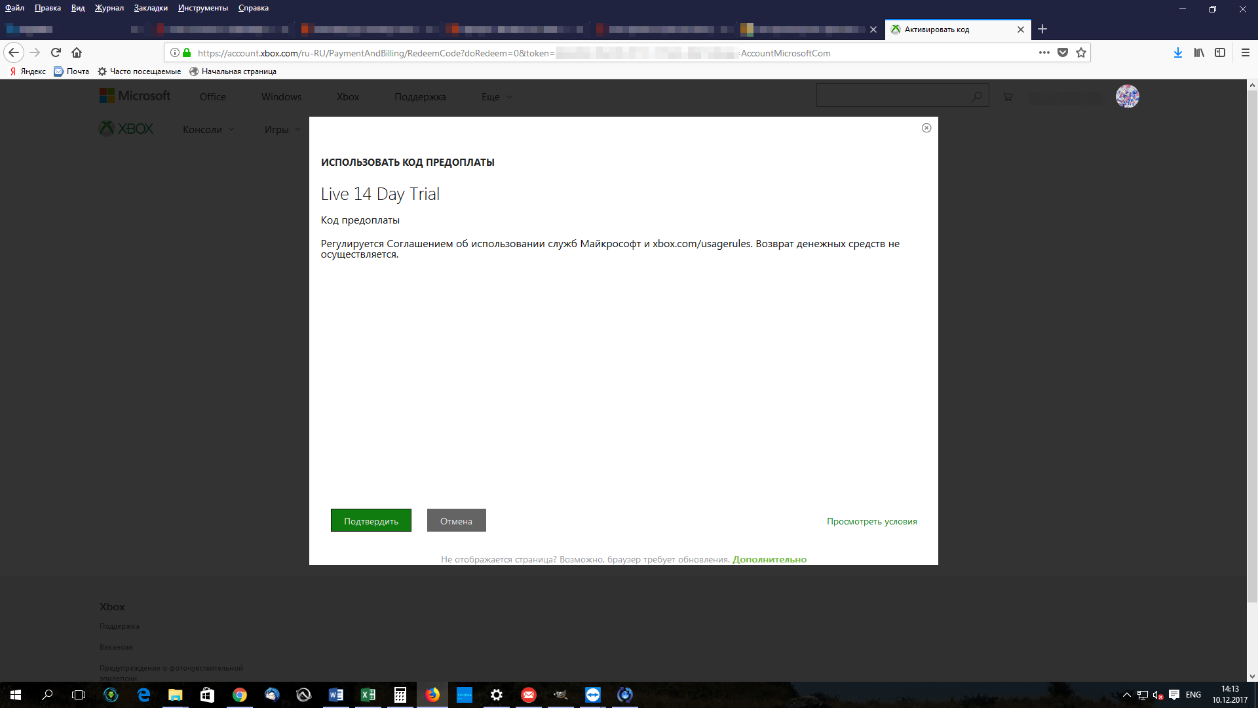1258x708 pixels.
Task: Open File Explorer from taskbar
Action: point(175,695)
